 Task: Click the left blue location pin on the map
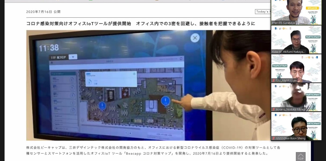point(102,106)
